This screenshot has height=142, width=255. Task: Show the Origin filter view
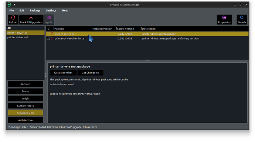coord(25,98)
